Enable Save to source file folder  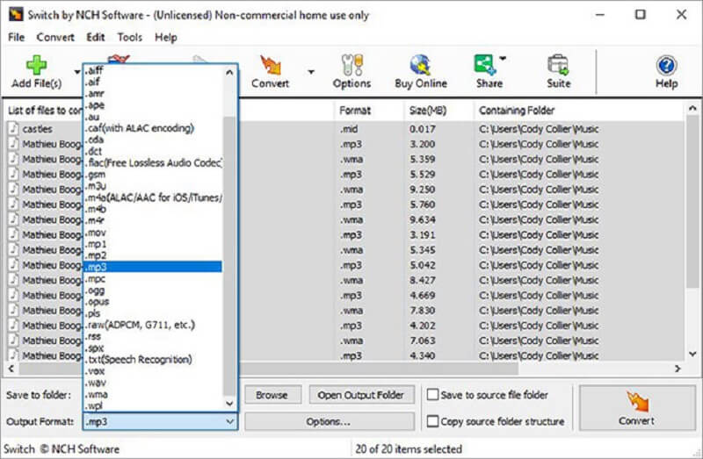432,395
